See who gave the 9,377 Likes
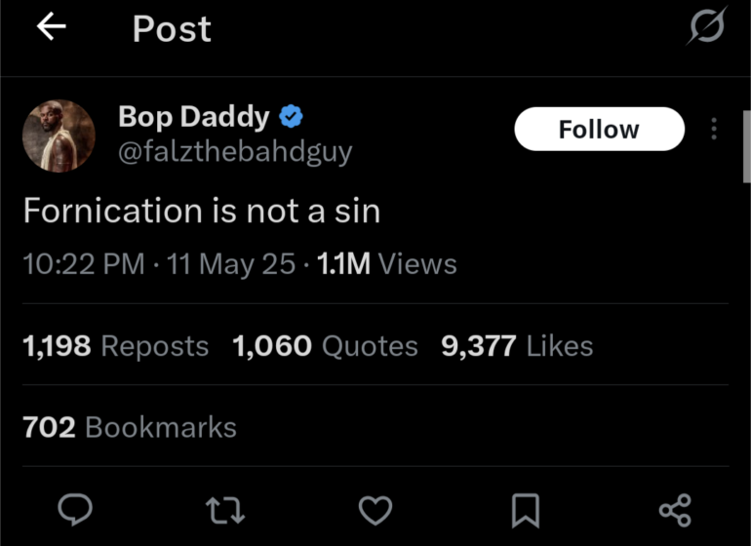 (517, 345)
